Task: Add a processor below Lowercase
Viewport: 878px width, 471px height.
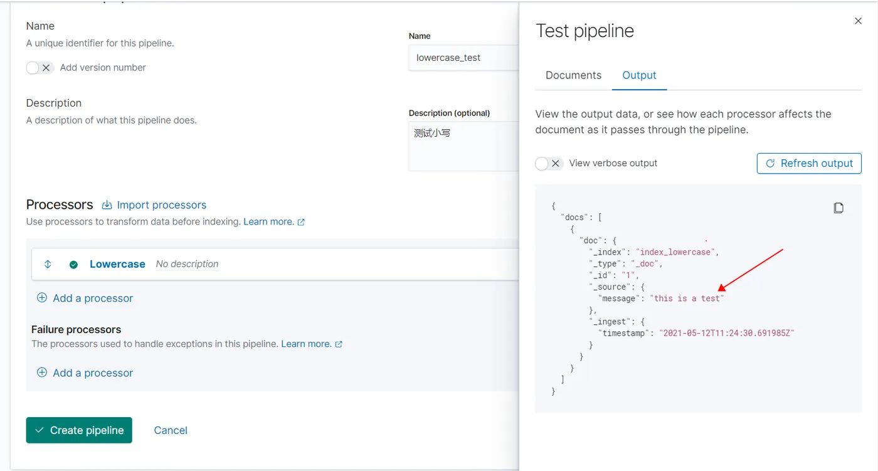Action: 85,299
